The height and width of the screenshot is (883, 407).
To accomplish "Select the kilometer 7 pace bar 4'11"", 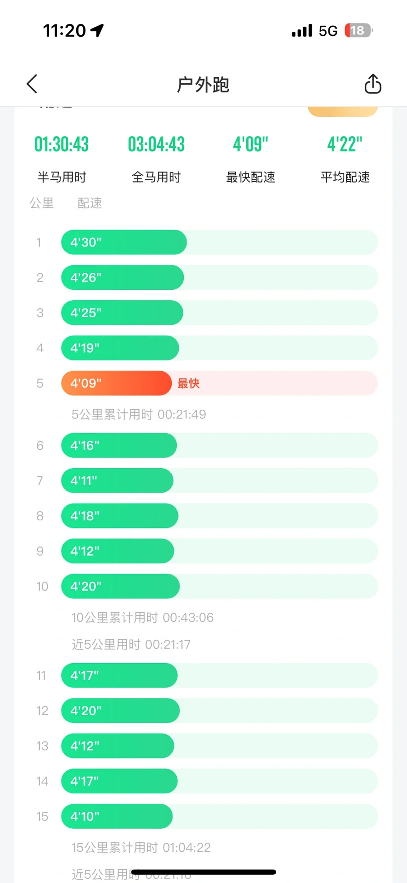I will (x=117, y=481).
